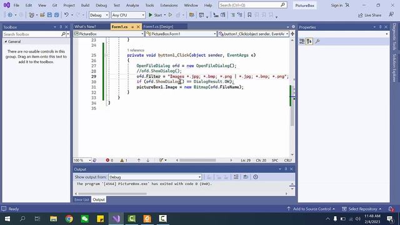
Task: Click the Search Toolbox input field
Action: coord(32,34)
